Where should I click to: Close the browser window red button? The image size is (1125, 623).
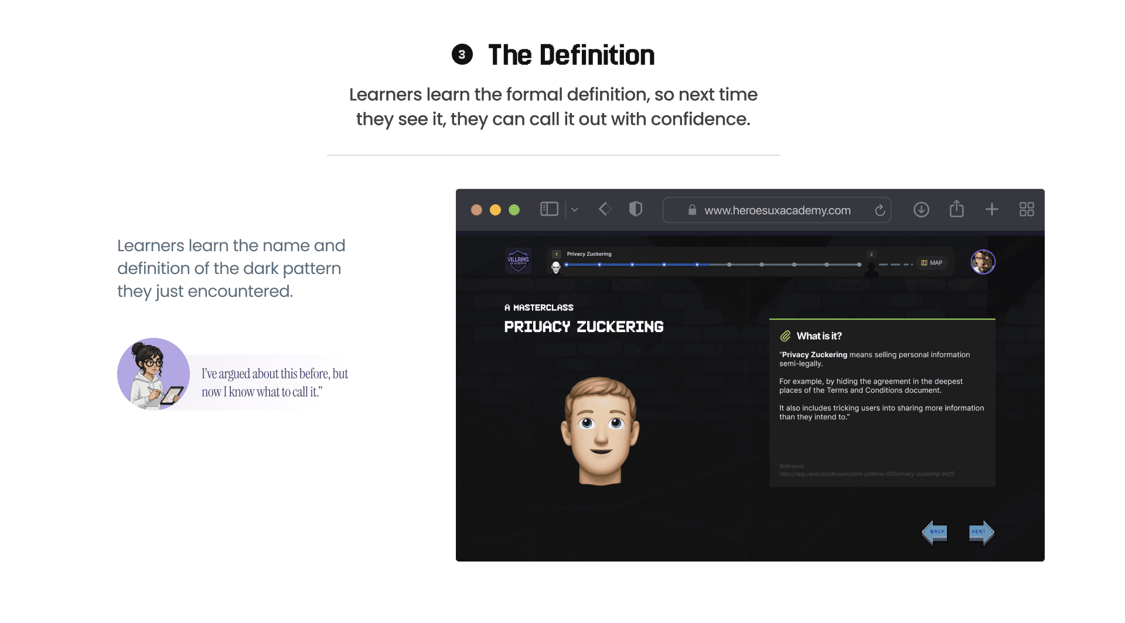click(476, 210)
